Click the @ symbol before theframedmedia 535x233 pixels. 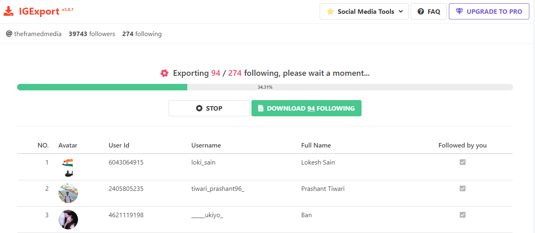(9, 34)
